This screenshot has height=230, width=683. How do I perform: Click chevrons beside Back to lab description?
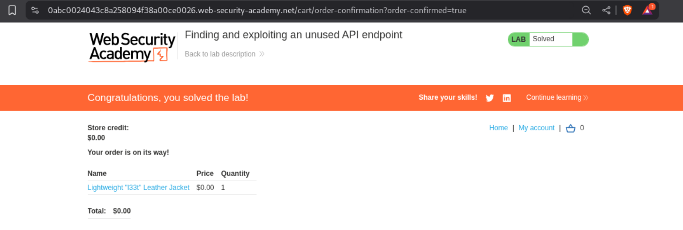tap(262, 54)
